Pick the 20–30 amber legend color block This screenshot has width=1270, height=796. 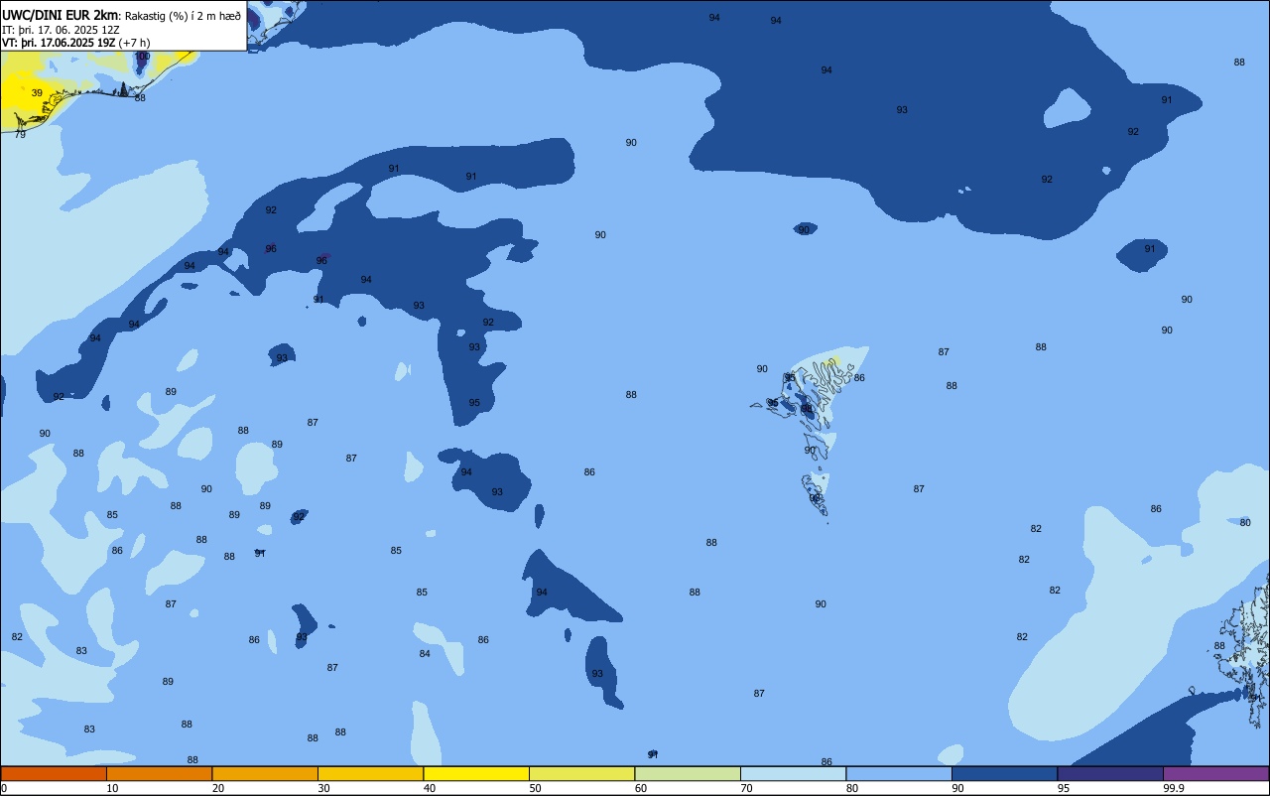(x=265, y=773)
